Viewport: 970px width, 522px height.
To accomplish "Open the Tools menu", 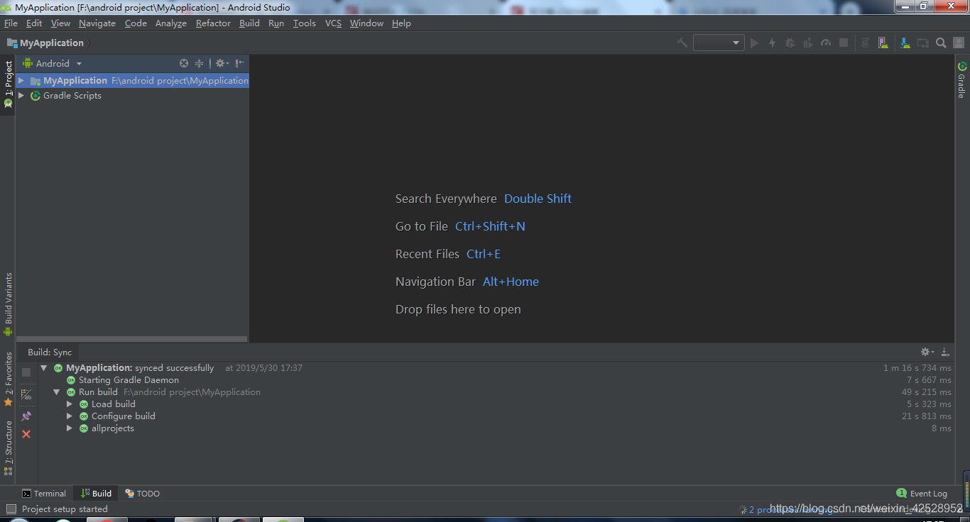I will click(x=304, y=23).
